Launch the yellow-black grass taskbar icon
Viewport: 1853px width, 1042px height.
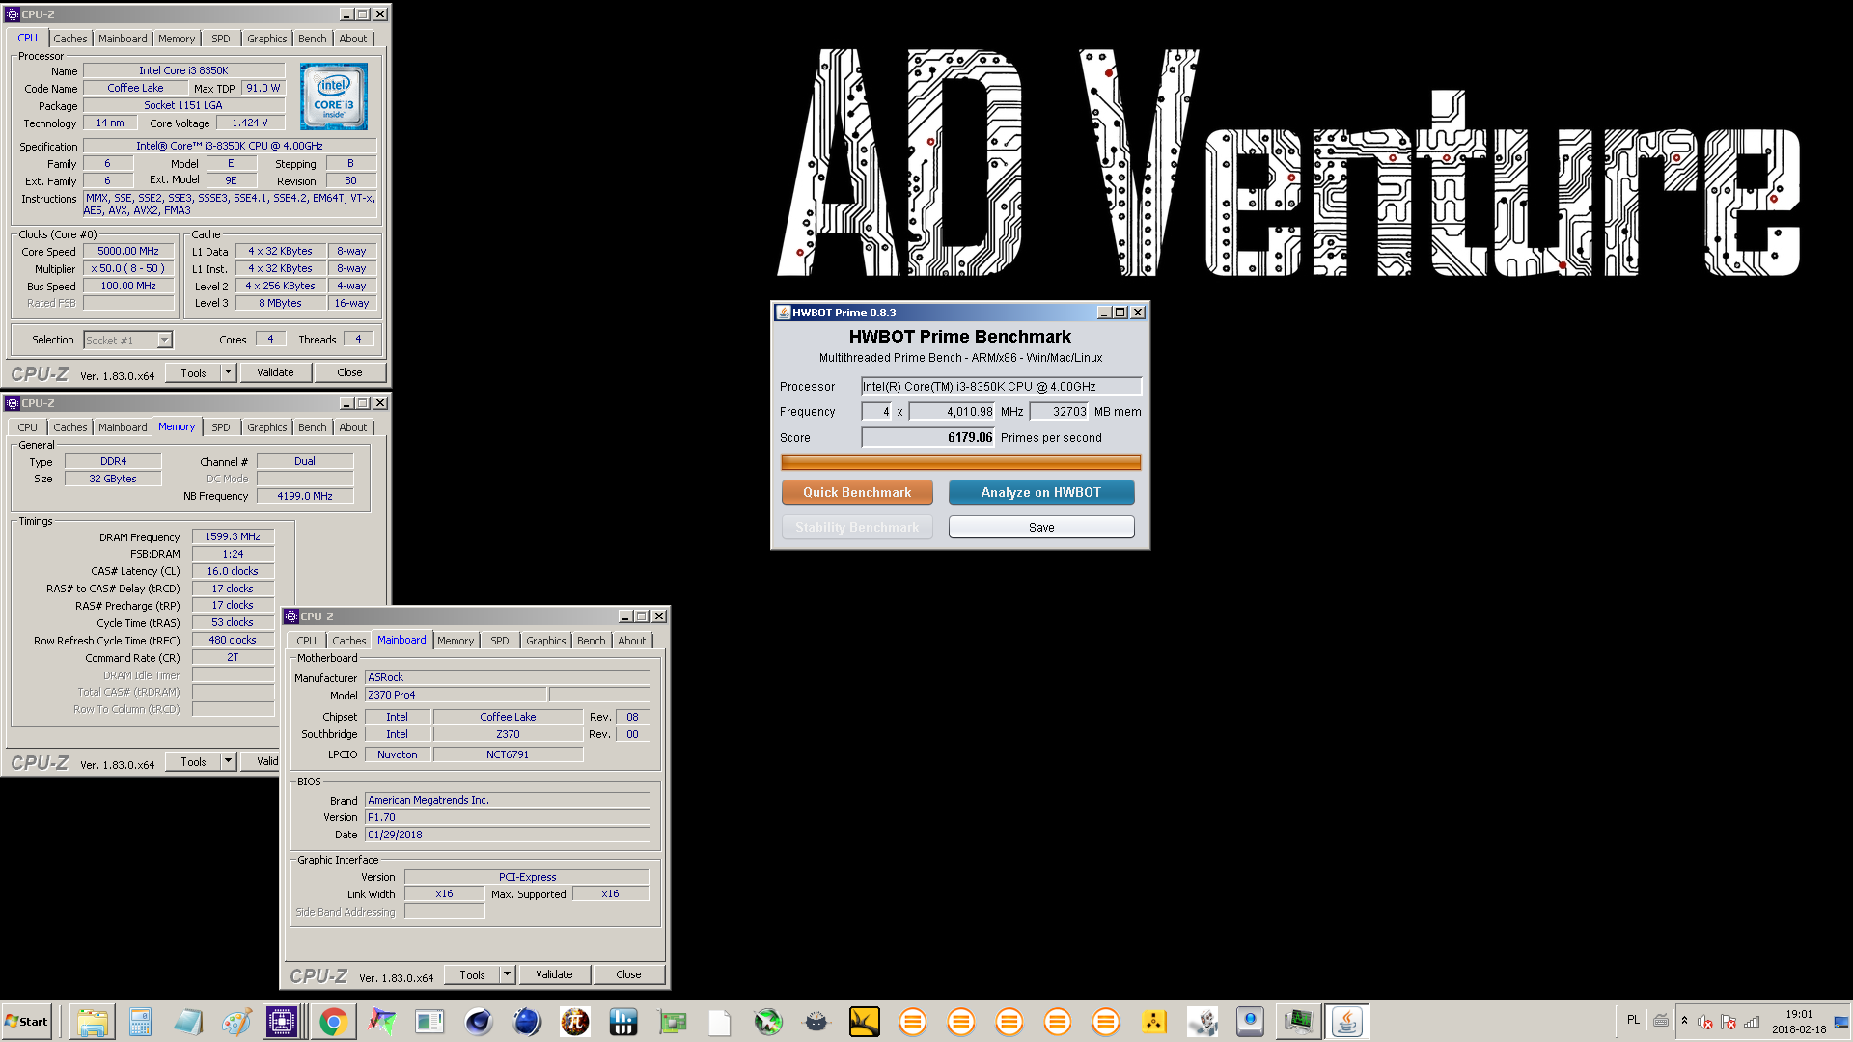(865, 1022)
